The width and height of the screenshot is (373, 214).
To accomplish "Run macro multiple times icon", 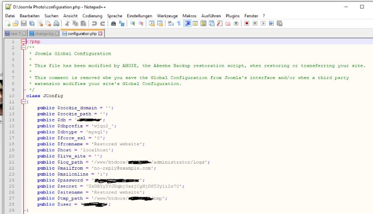I will click(x=271, y=23).
